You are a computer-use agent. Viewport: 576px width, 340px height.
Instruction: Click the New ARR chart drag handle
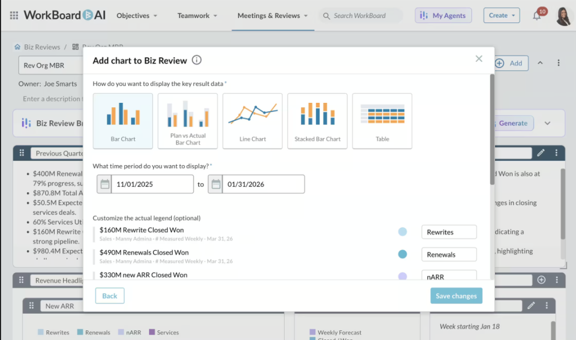pyautogui.click(x=31, y=306)
